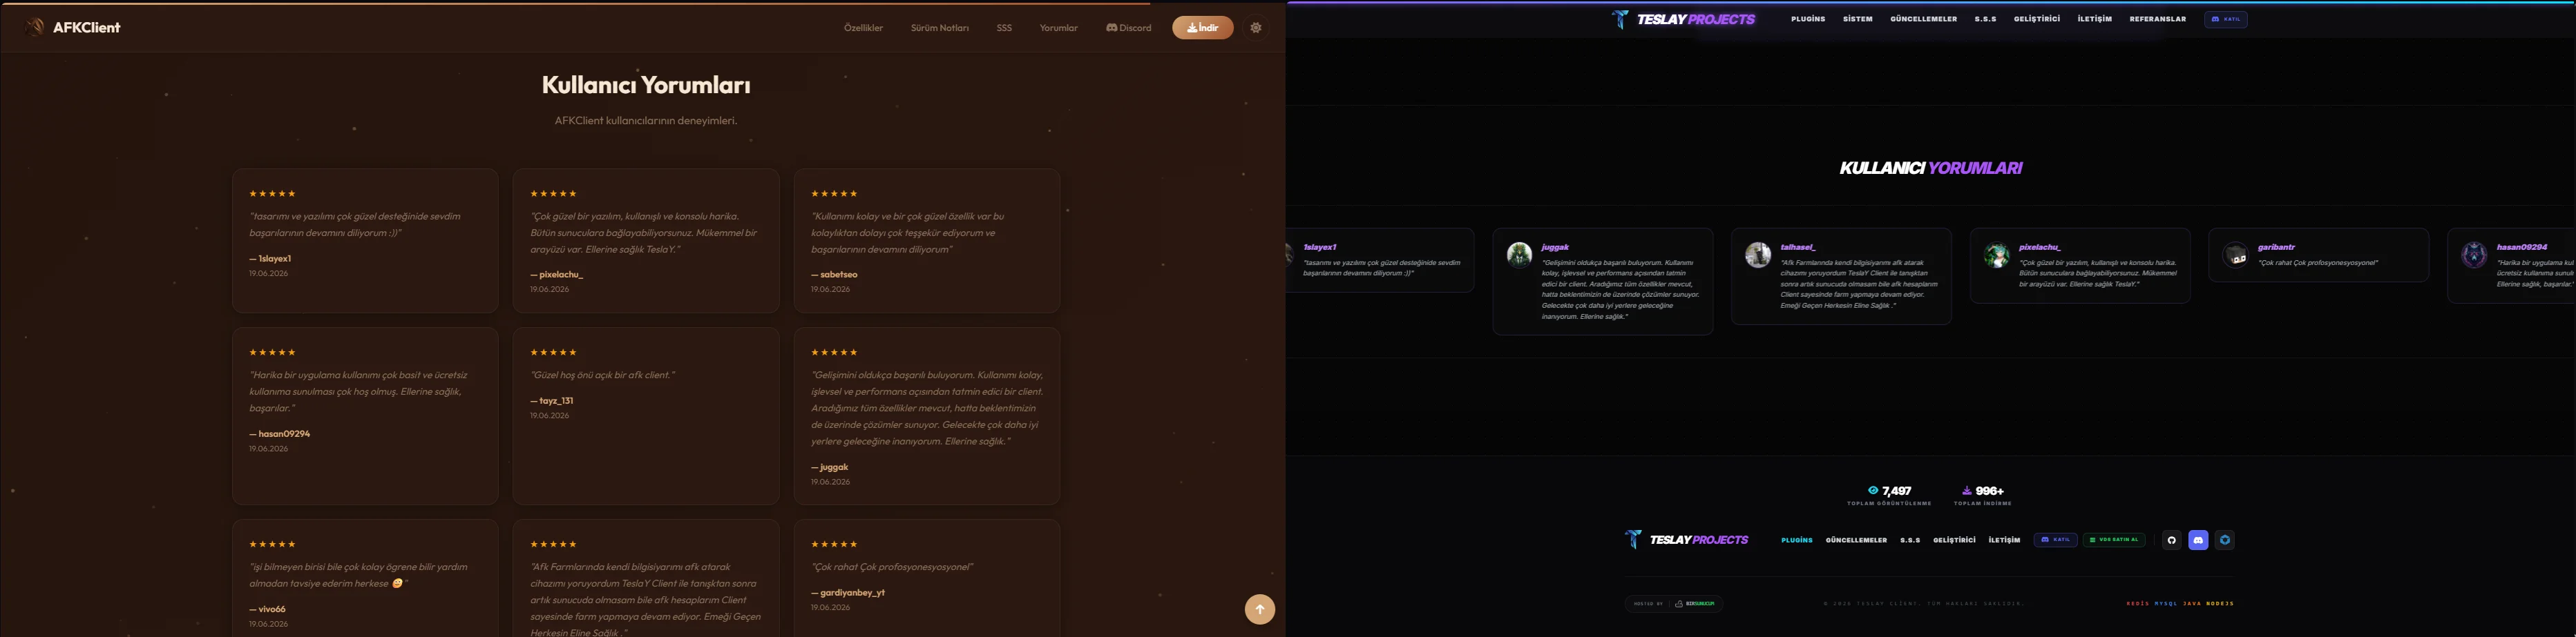Click the İndir download button
The width and height of the screenshot is (2576, 637).
coord(1202,28)
